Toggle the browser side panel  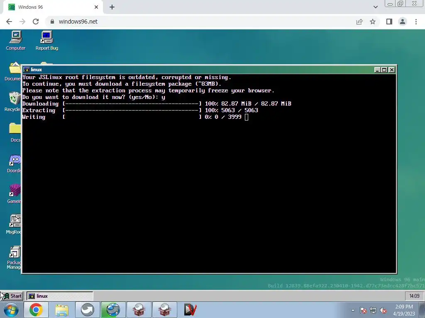tap(389, 22)
